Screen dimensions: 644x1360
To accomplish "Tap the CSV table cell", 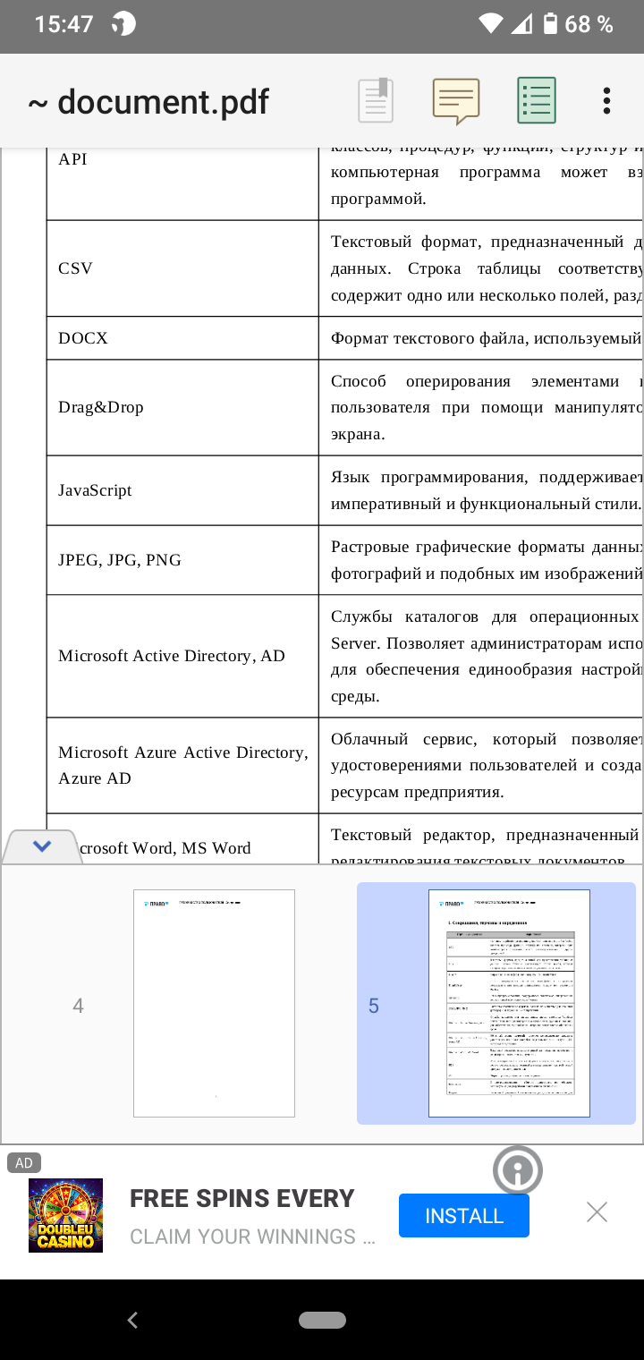I will point(182,268).
